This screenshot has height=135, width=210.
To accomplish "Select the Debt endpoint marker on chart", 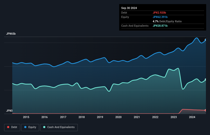I will pyautogui.click(x=206, y=110).
